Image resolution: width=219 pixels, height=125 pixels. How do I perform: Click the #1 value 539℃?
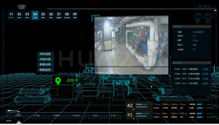click(x=165, y=114)
